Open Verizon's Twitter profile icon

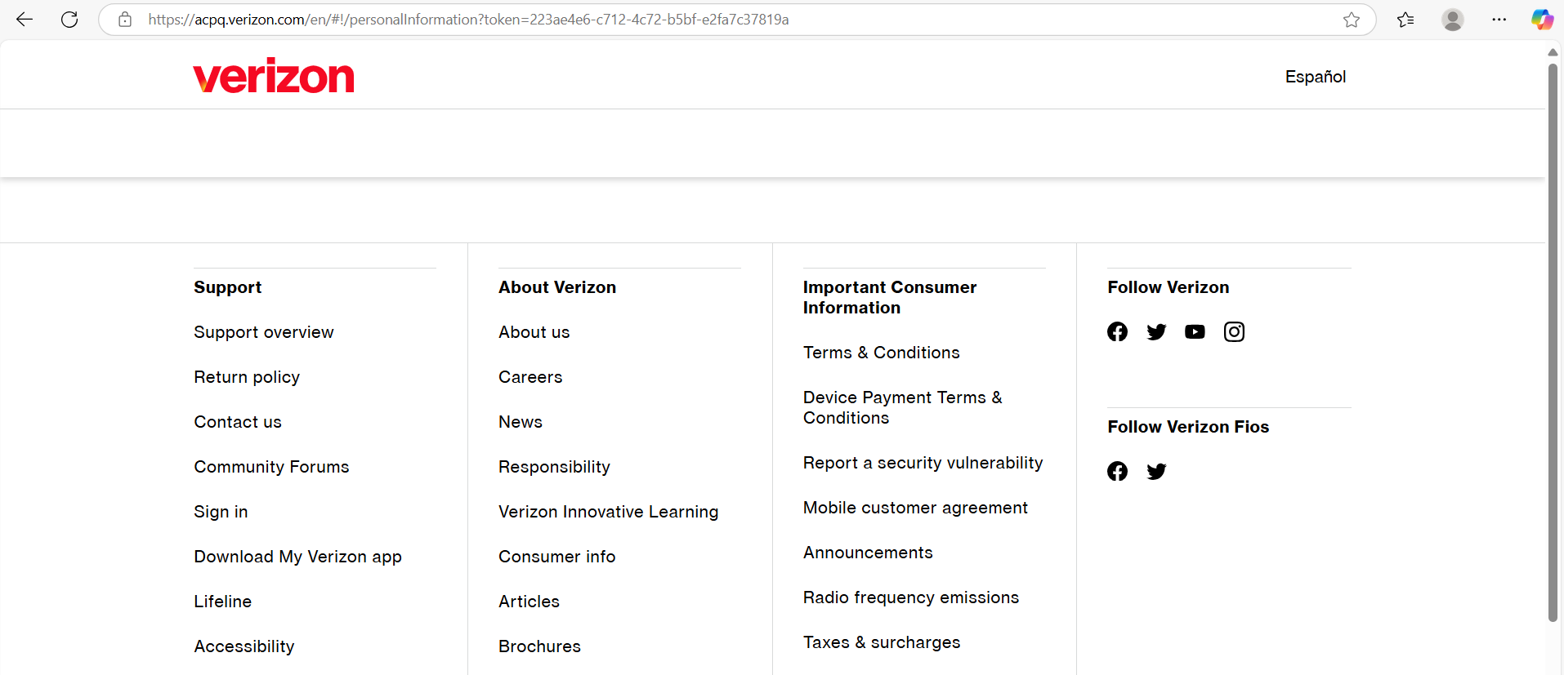click(x=1156, y=331)
